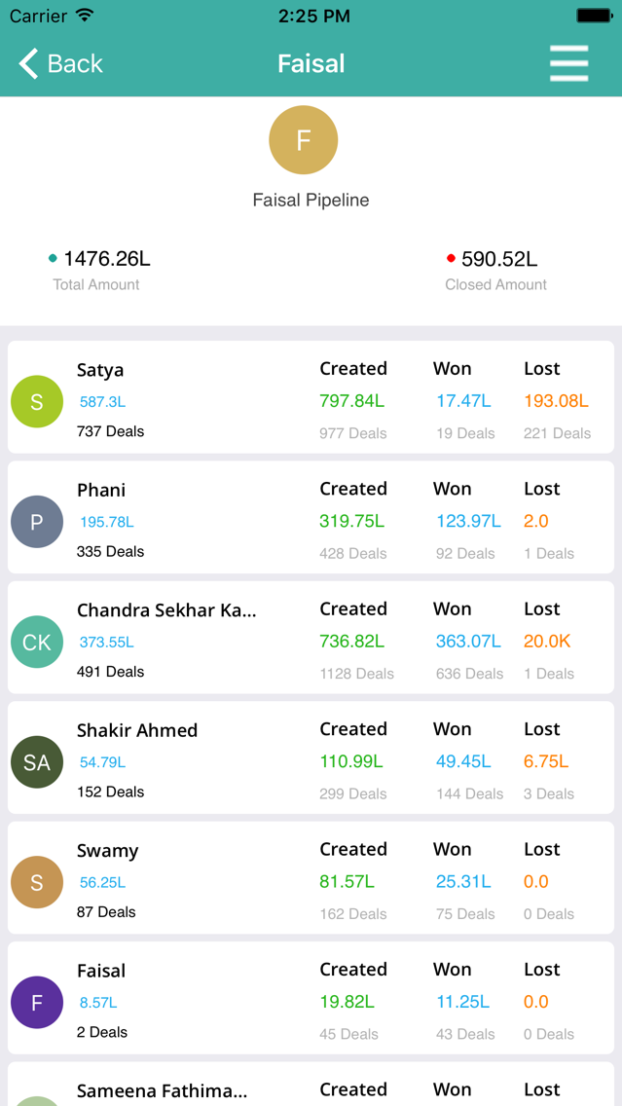Open the Sameena Fathima row

(162, 1090)
